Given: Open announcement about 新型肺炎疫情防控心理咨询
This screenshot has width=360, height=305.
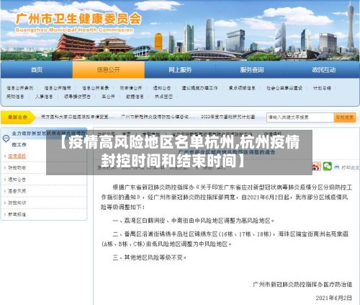Looking at the screenshot, I should (158, 117).
